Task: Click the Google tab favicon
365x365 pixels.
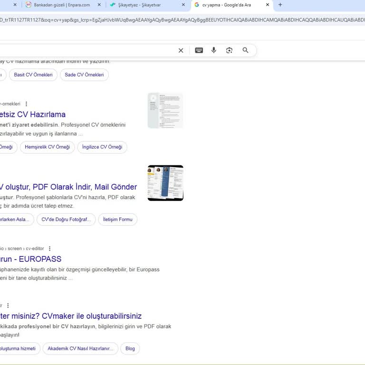Action: pyautogui.click(x=197, y=5)
